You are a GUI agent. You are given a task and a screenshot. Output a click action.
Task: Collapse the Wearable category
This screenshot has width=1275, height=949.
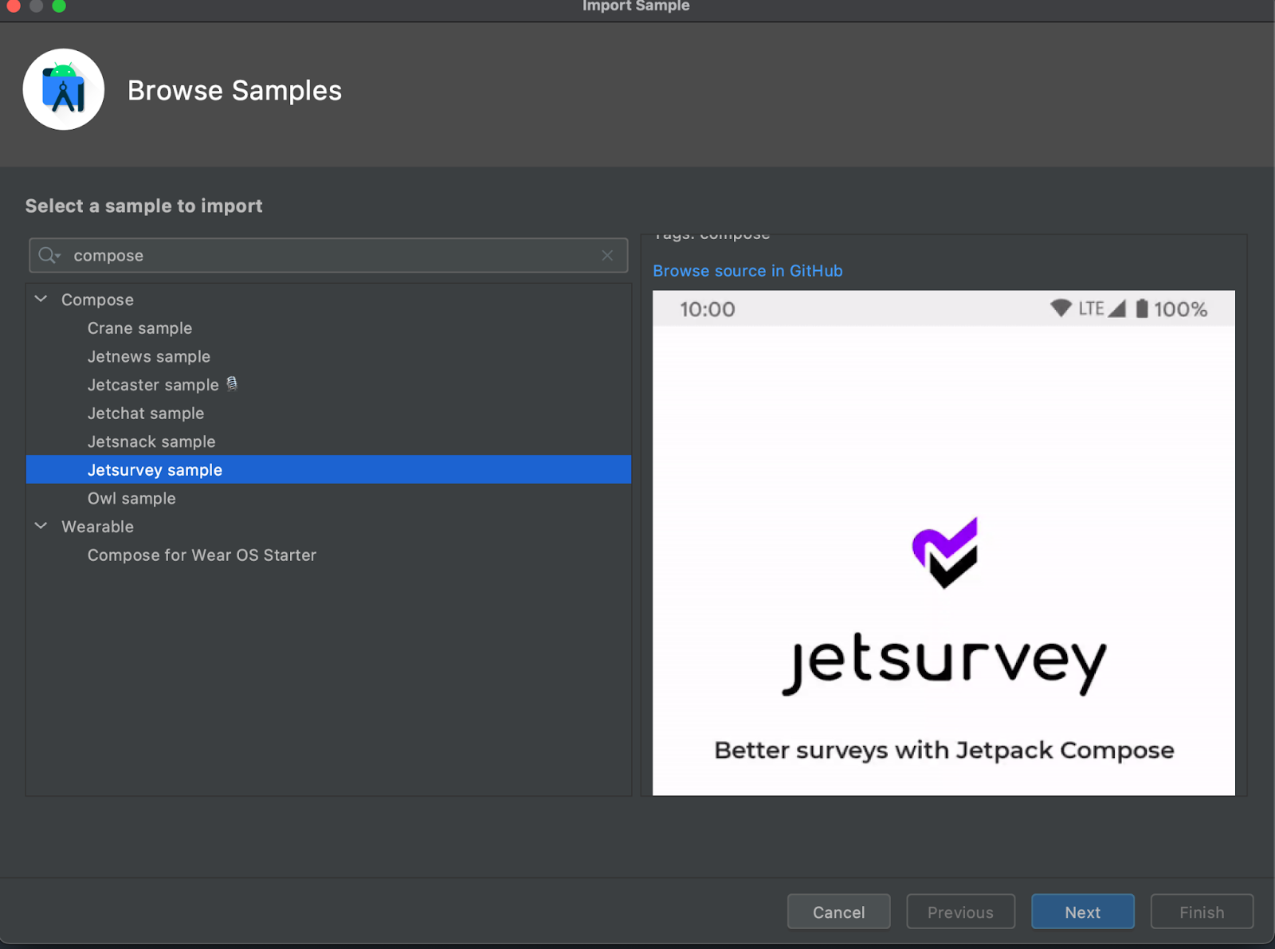(41, 526)
